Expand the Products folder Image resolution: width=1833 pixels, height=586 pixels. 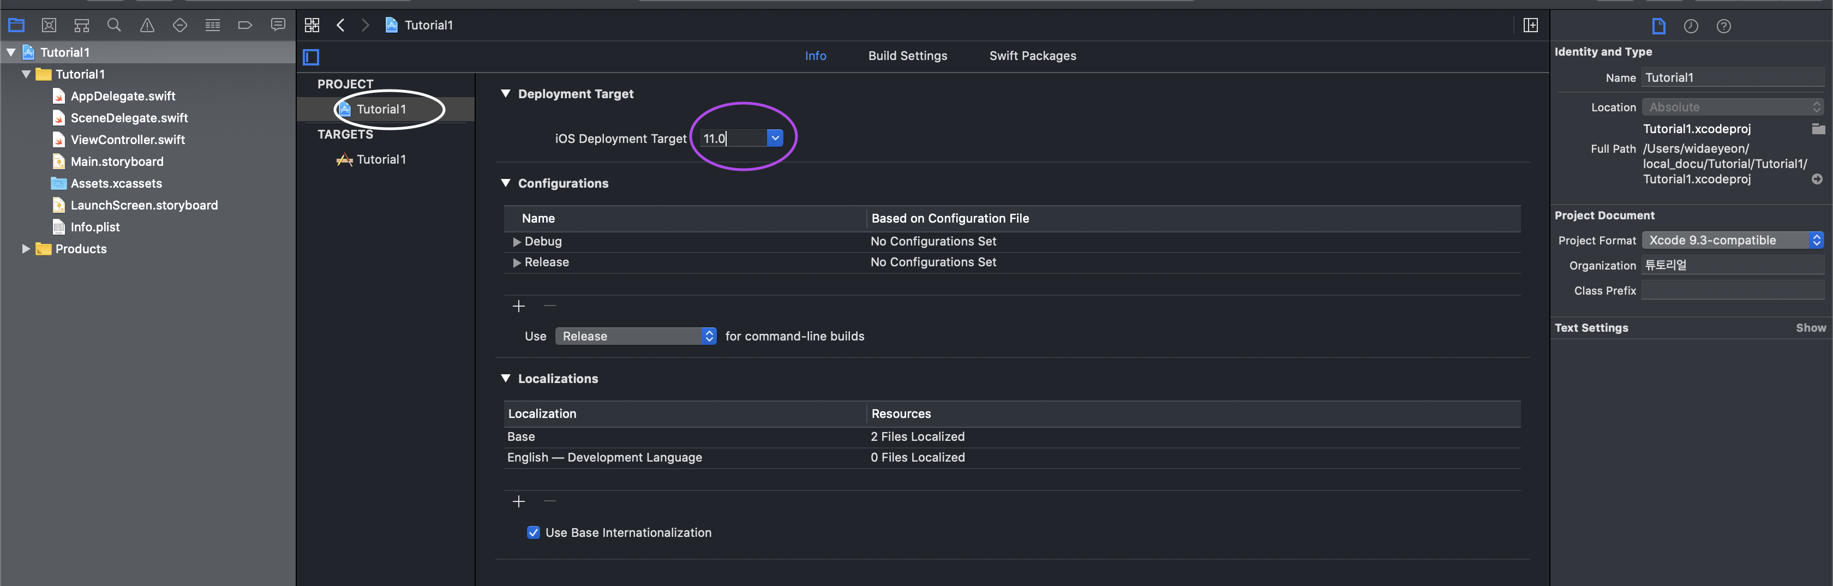click(x=26, y=249)
